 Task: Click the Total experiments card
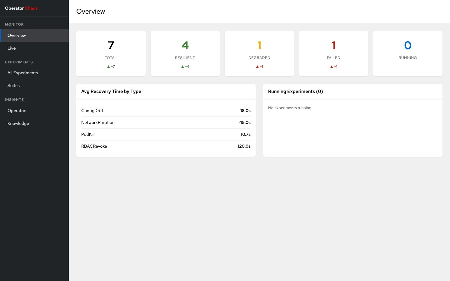coord(111,53)
